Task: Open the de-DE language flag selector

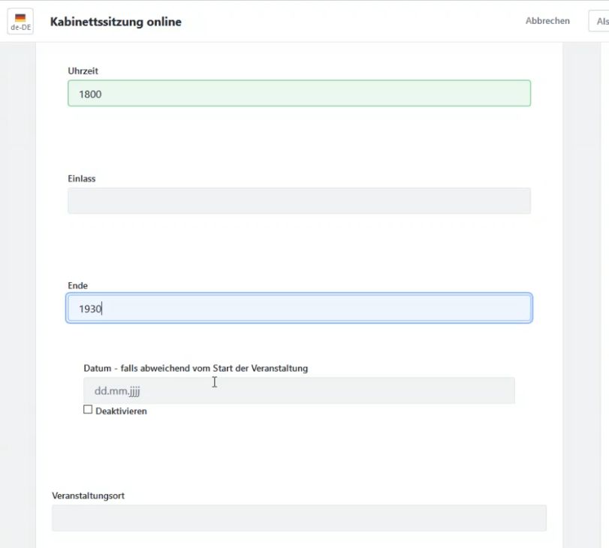Action: pos(20,21)
